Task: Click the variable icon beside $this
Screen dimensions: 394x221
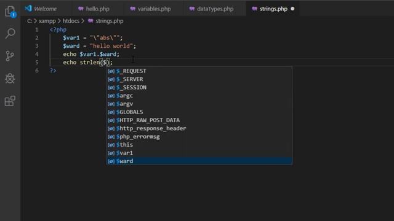Action: pyautogui.click(x=111, y=145)
